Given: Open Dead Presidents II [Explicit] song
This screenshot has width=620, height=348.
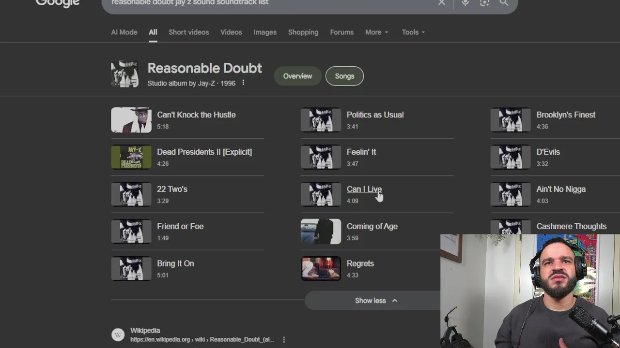Looking at the screenshot, I should click(204, 152).
